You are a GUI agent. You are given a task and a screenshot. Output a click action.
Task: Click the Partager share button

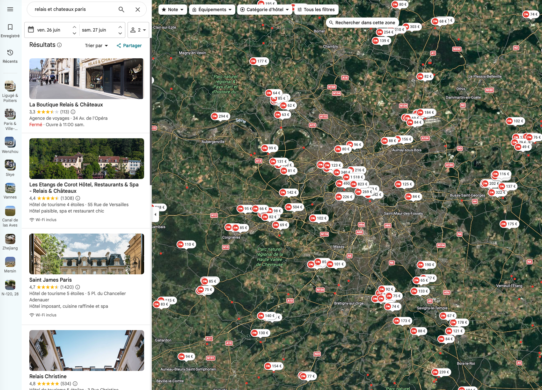tap(129, 46)
